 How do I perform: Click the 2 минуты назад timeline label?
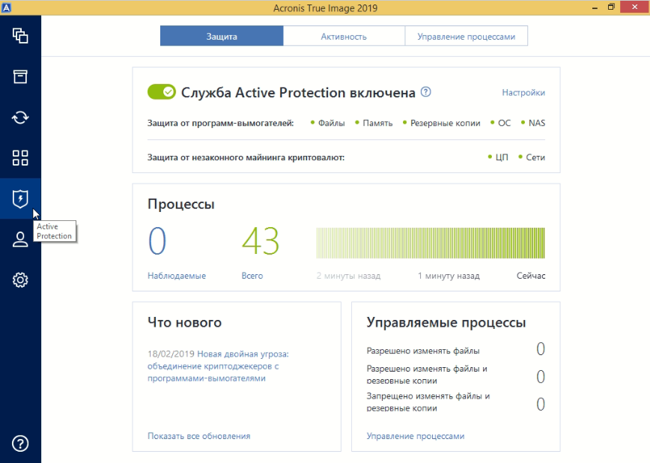tap(348, 276)
